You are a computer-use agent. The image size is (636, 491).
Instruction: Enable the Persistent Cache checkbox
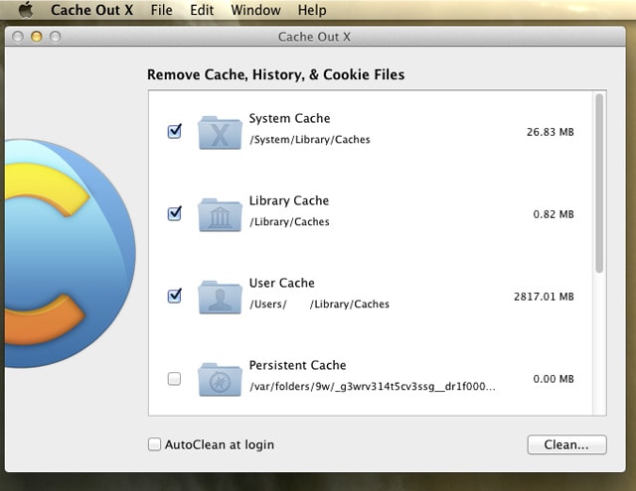point(175,379)
